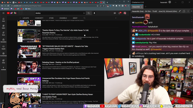
Task: Clear the YouTube search box text
Action: pos(84,13)
